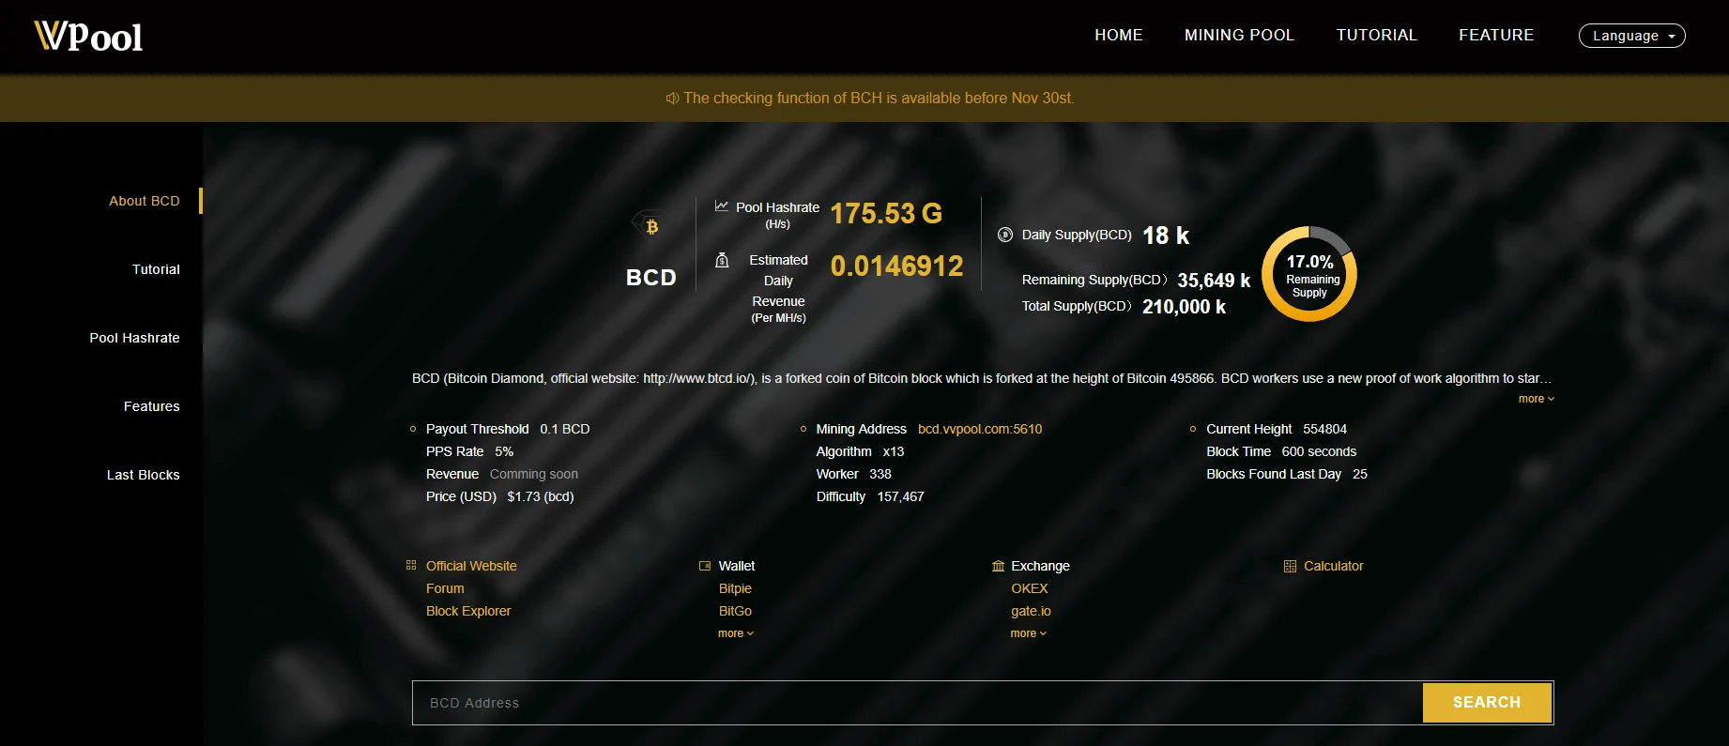Expand the BCD description with more

[1537, 399]
